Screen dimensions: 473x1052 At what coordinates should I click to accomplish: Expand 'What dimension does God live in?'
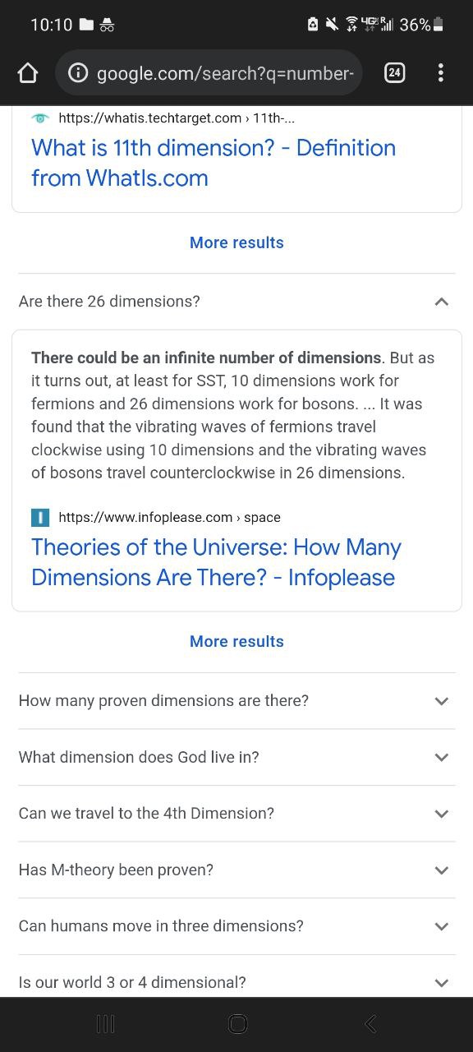[x=236, y=757]
